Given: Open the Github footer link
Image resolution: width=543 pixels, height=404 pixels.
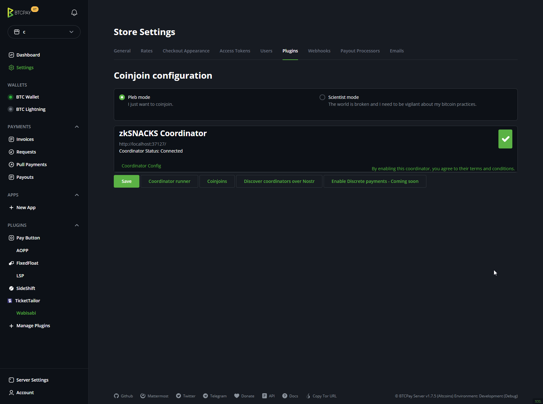Looking at the screenshot, I should [124, 396].
